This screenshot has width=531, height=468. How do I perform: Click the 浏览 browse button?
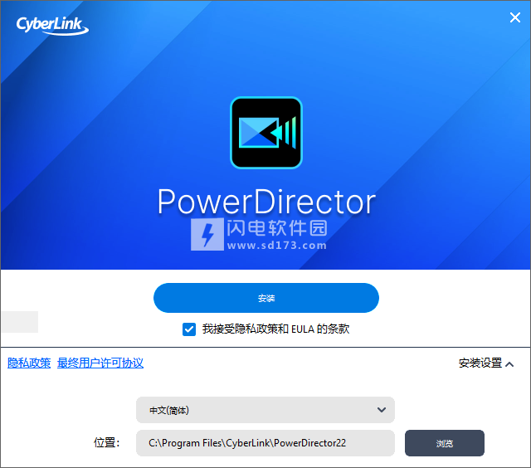point(445,443)
